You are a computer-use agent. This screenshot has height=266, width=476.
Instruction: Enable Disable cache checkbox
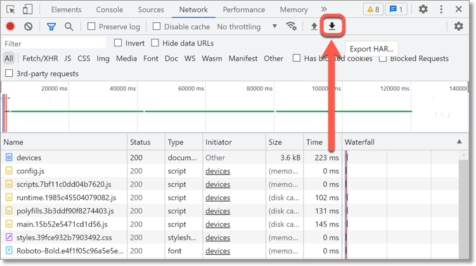(157, 27)
